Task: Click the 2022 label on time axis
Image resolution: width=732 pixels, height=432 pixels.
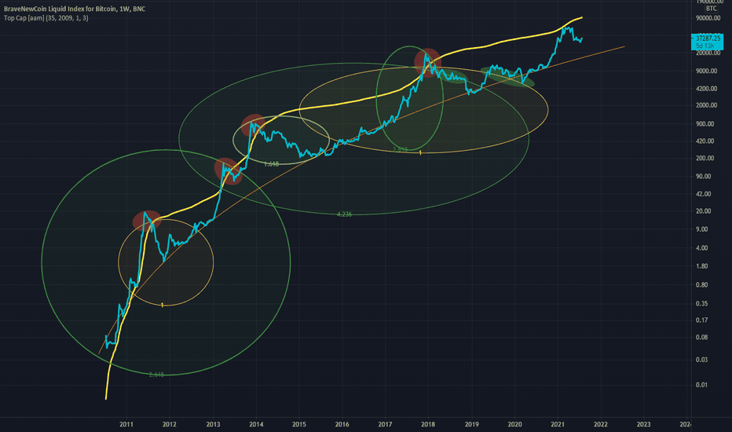Action: click(601, 424)
